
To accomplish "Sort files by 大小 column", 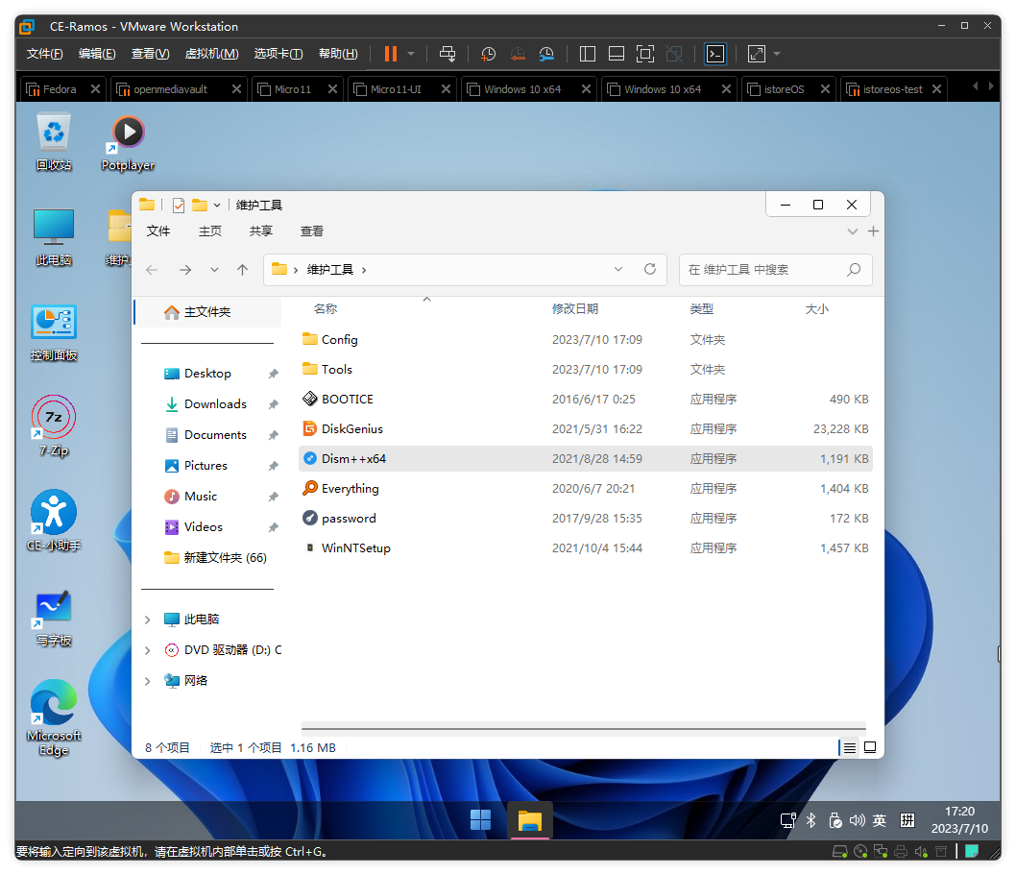I will pyautogui.click(x=816, y=309).
